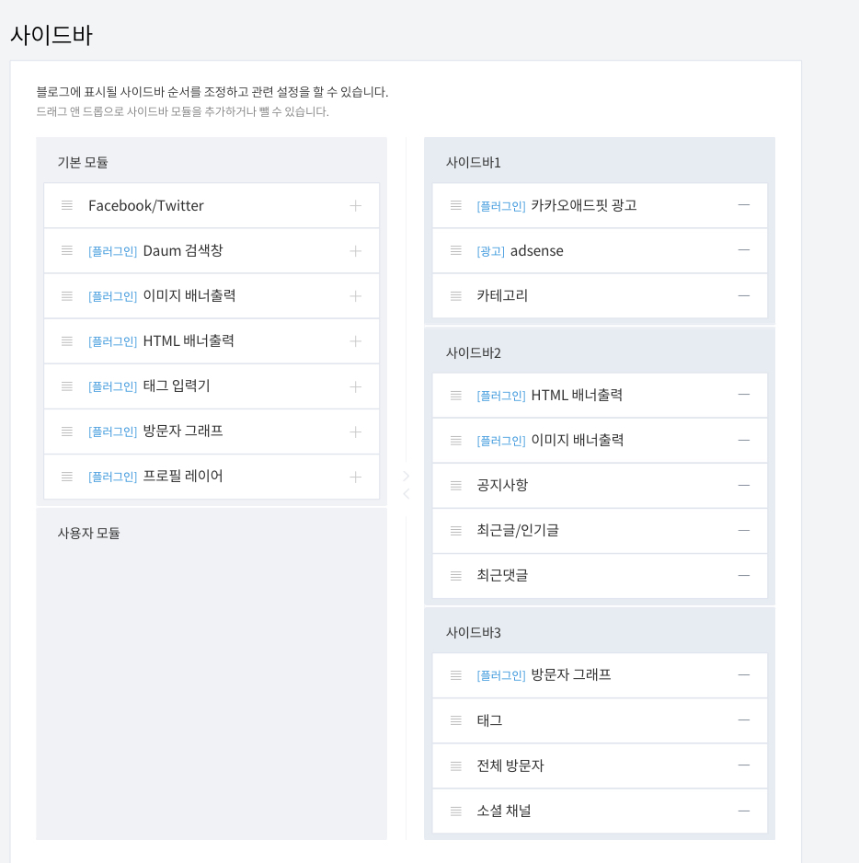
Task: Click the drag handle of 공지사항
Action: point(455,486)
